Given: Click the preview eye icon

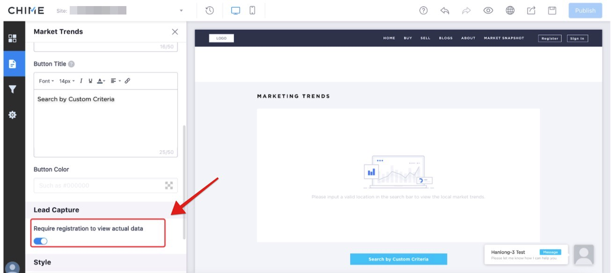Looking at the screenshot, I should [488, 10].
